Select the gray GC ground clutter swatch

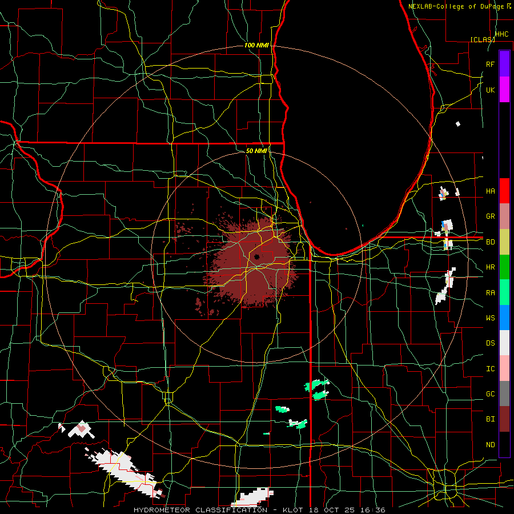(504, 393)
